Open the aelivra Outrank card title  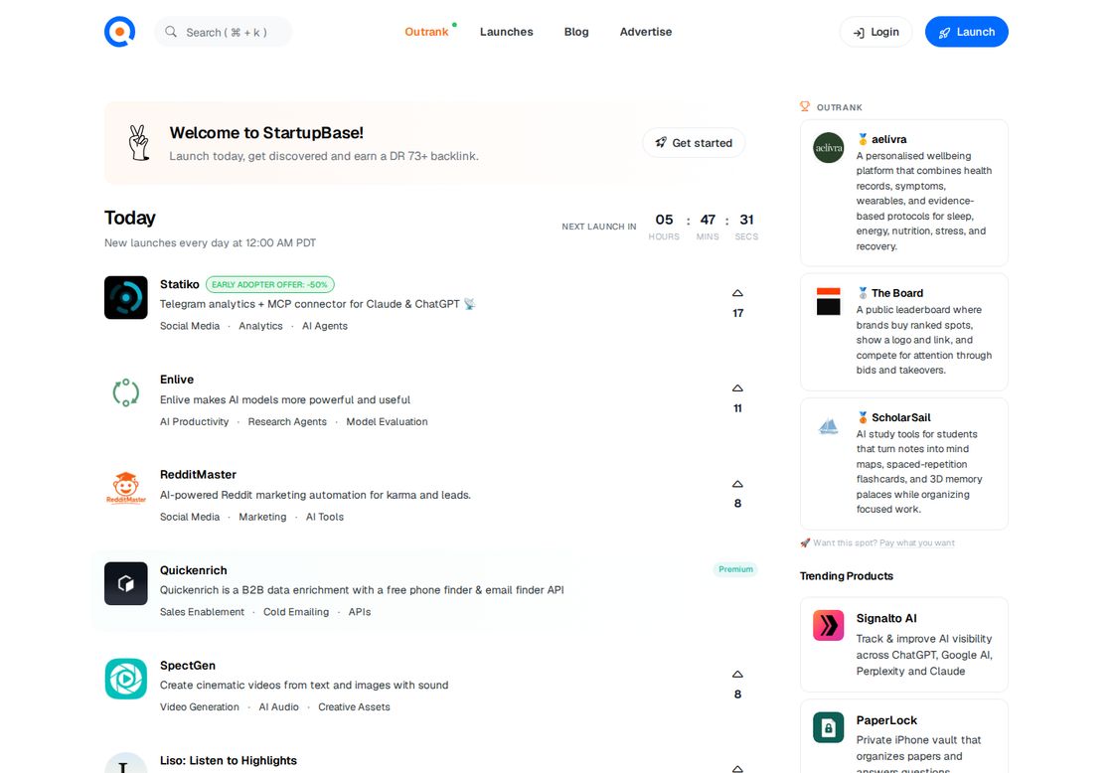coord(888,139)
